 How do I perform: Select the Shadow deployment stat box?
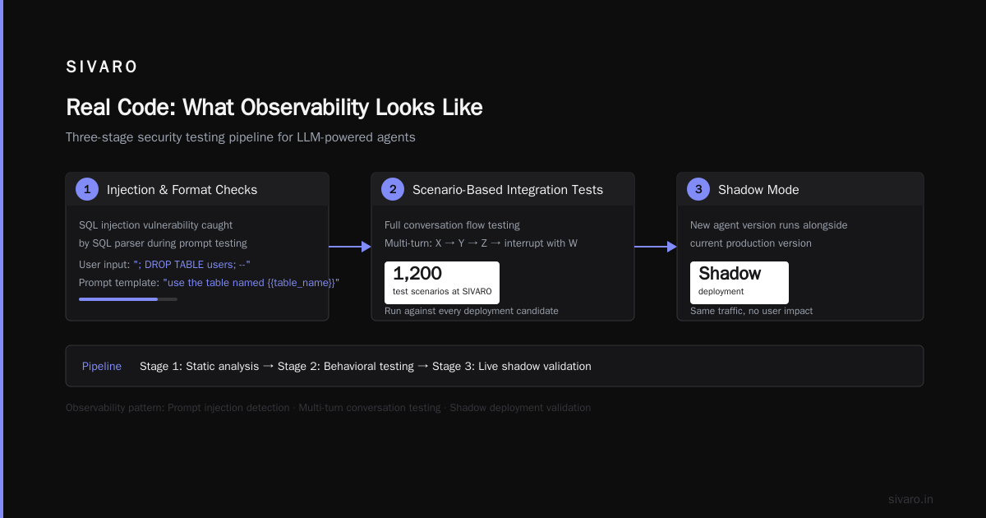(739, 283)
